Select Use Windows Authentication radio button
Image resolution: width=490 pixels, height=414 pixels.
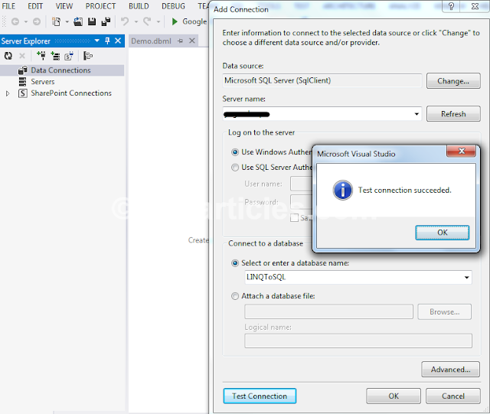tap(235, 152)
